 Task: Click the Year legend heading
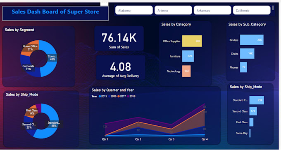94,97
